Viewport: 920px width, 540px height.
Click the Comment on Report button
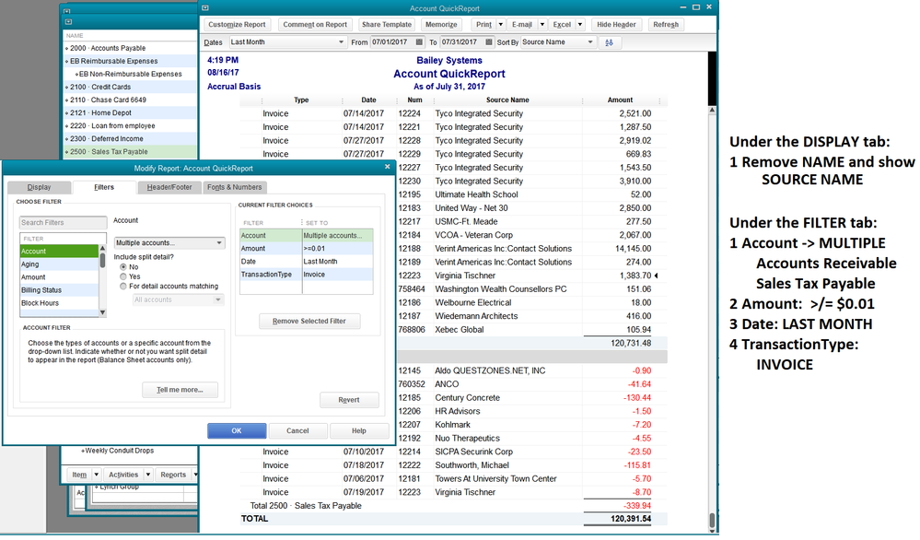(315, 25)
